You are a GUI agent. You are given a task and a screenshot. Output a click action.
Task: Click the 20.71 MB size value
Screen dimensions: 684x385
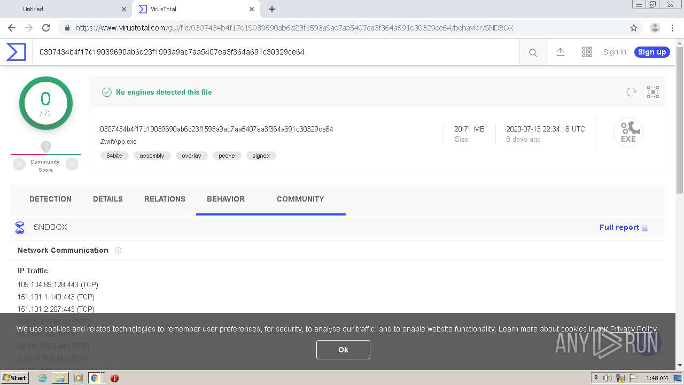click(469, 129)
